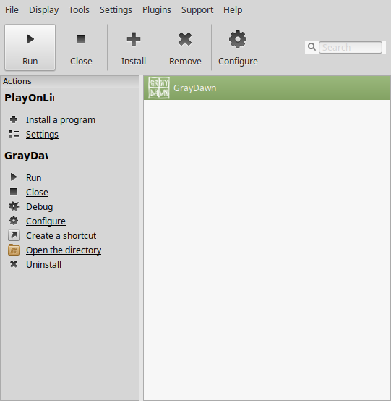This screenshot has height=401, width=391.
Task: Click the folder icon beside Open the directory
Action: [14, 250]
